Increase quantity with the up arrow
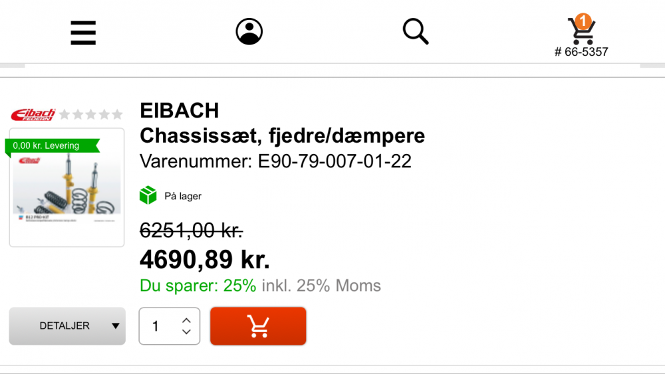665x374 pixels. (186, 321)
